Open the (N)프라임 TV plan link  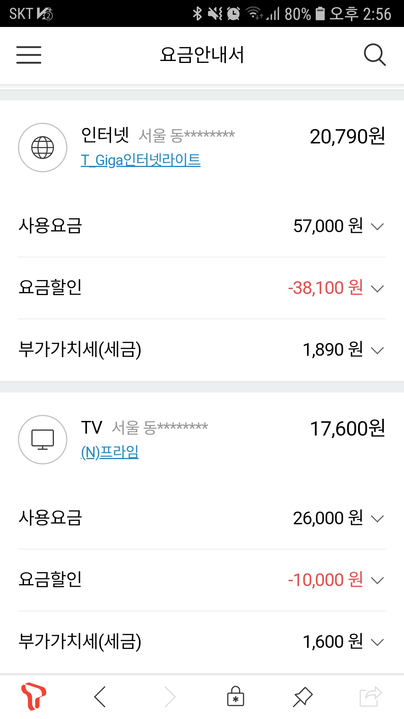tap(110, 452)
